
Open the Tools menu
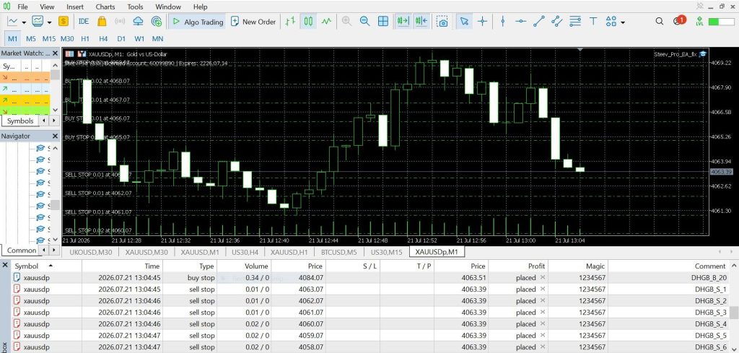tap(135, 6)
